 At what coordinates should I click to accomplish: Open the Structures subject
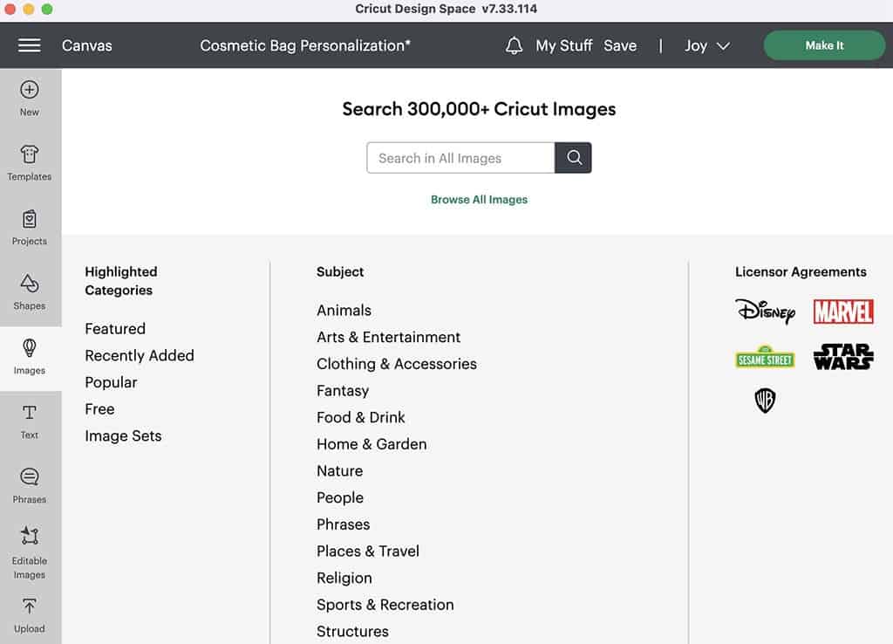click(352, 632)
